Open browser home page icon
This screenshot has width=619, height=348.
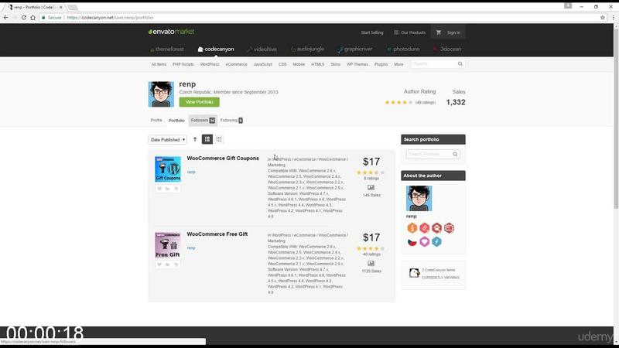(x=32, y=17)
